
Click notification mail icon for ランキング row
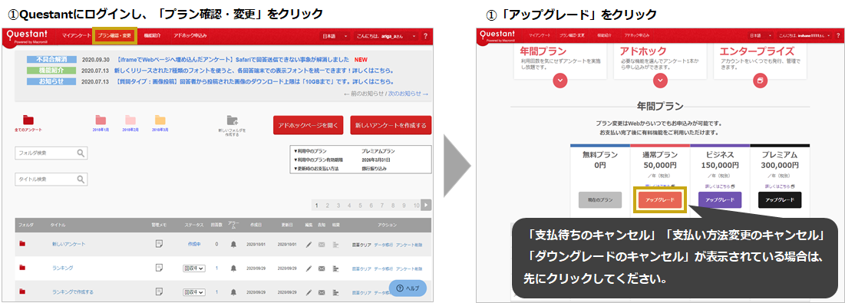(322, 268)
